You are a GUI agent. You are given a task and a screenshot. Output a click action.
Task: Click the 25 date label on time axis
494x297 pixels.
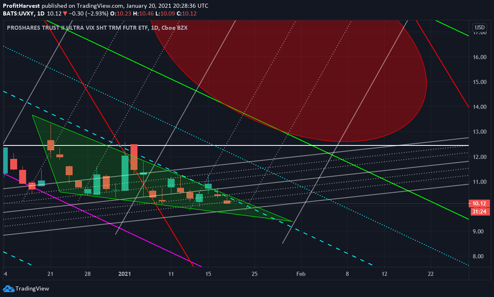coord(255,274)
